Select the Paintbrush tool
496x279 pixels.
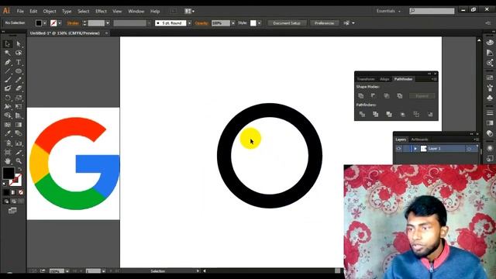8,80
